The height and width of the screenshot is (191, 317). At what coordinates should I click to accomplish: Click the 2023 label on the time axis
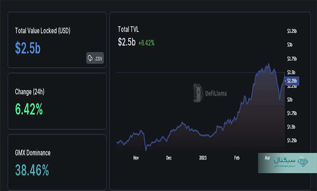(x=203, y=158)
